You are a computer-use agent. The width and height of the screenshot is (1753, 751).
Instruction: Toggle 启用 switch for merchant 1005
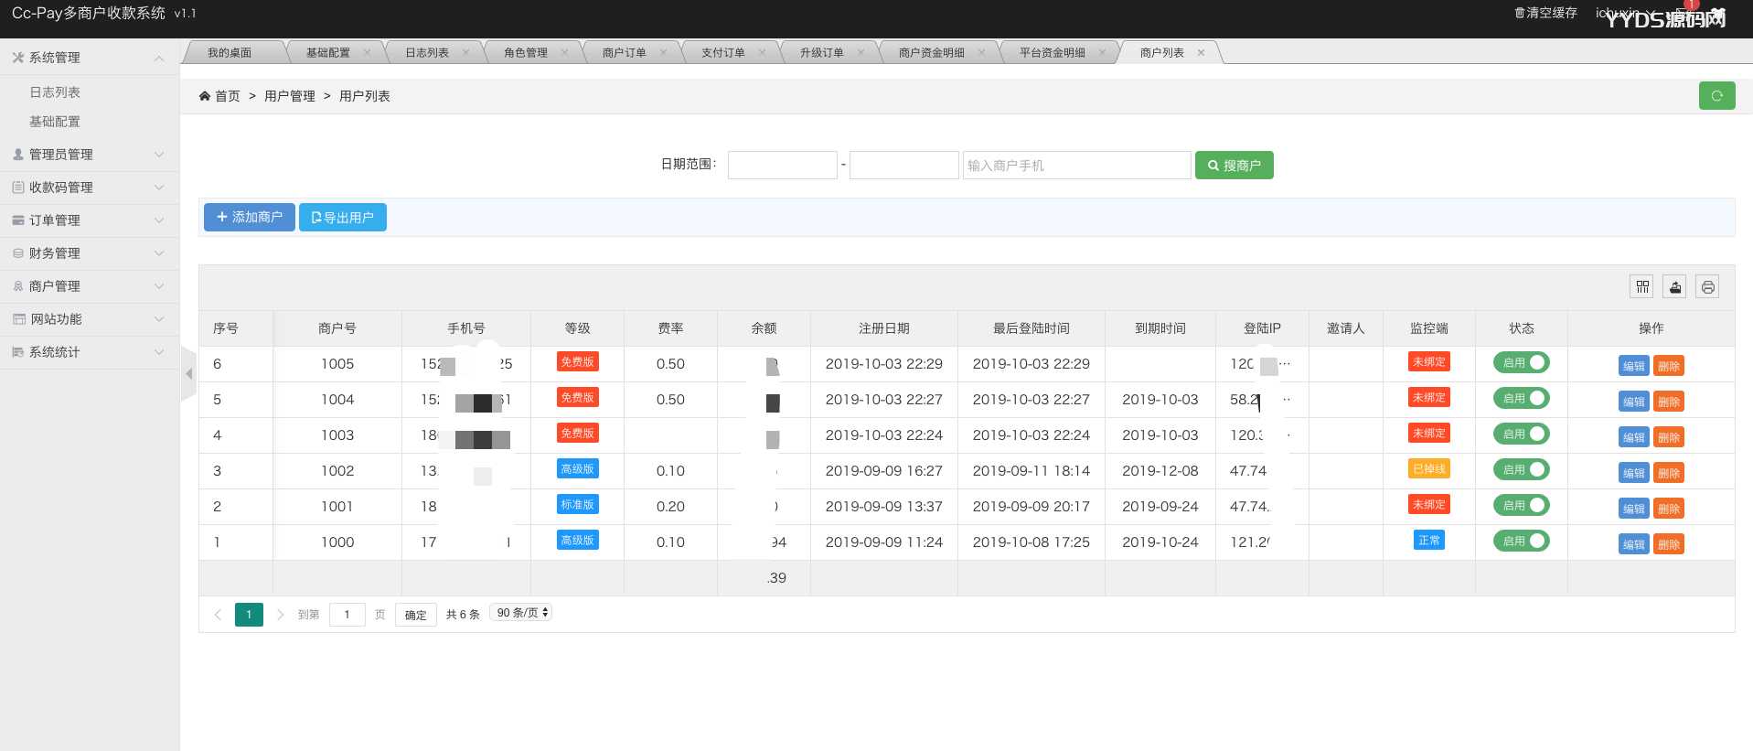(1522, 363)
